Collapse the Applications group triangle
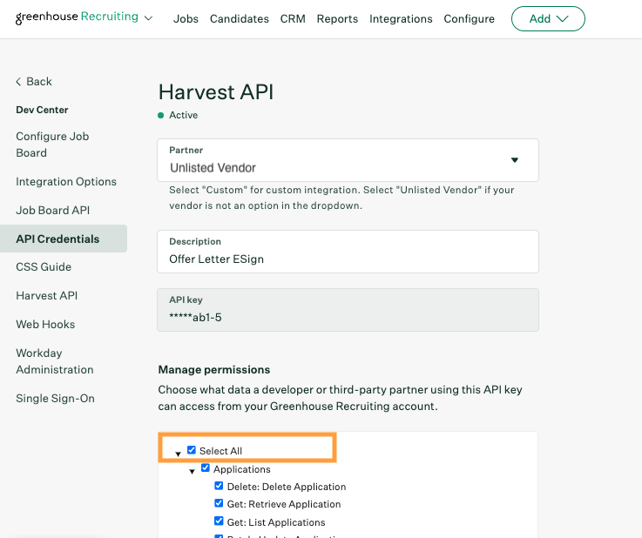 (192, 472)
